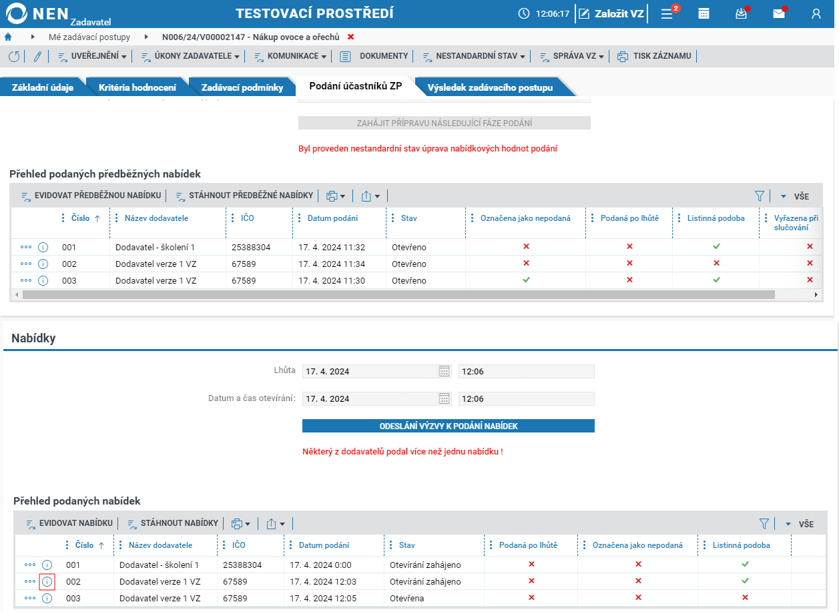The height and width of the screenshot is (612, 839).
Task: Open calendar picker for Lhůta date
Action: click(x=445, y=371)
